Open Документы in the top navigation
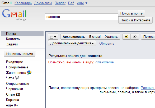The height and width of the screenshot is (108, 155). 43,3
